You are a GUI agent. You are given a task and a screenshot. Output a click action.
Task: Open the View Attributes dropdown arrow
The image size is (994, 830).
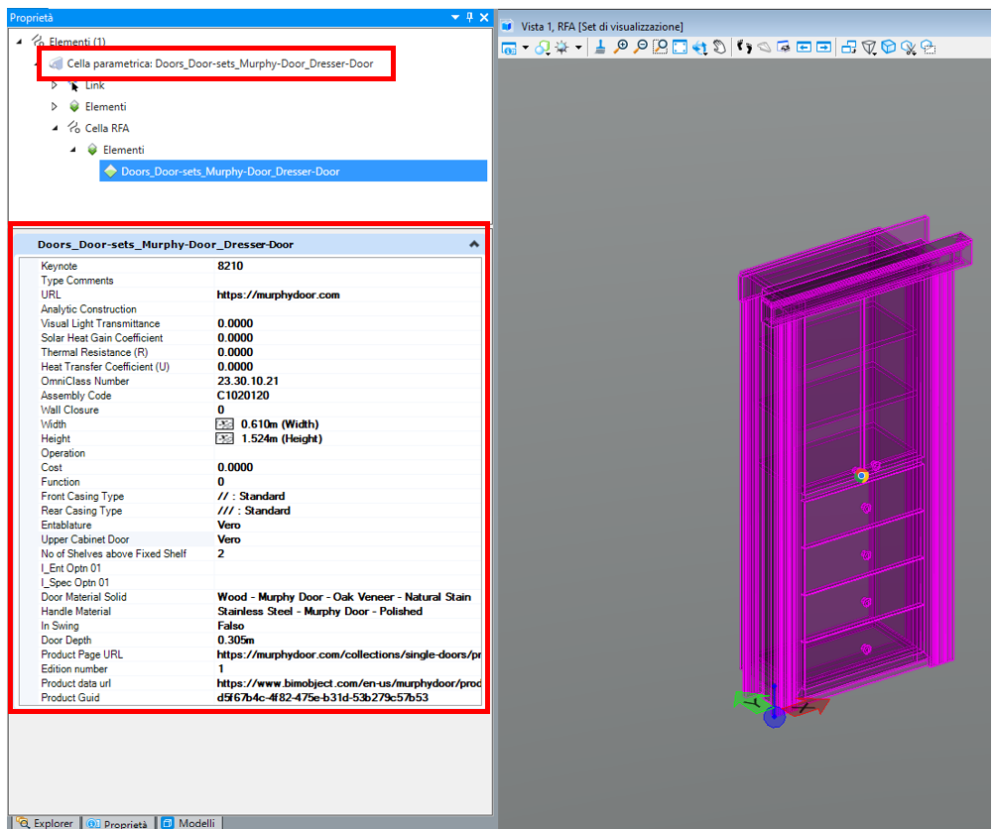click(525, 48)
